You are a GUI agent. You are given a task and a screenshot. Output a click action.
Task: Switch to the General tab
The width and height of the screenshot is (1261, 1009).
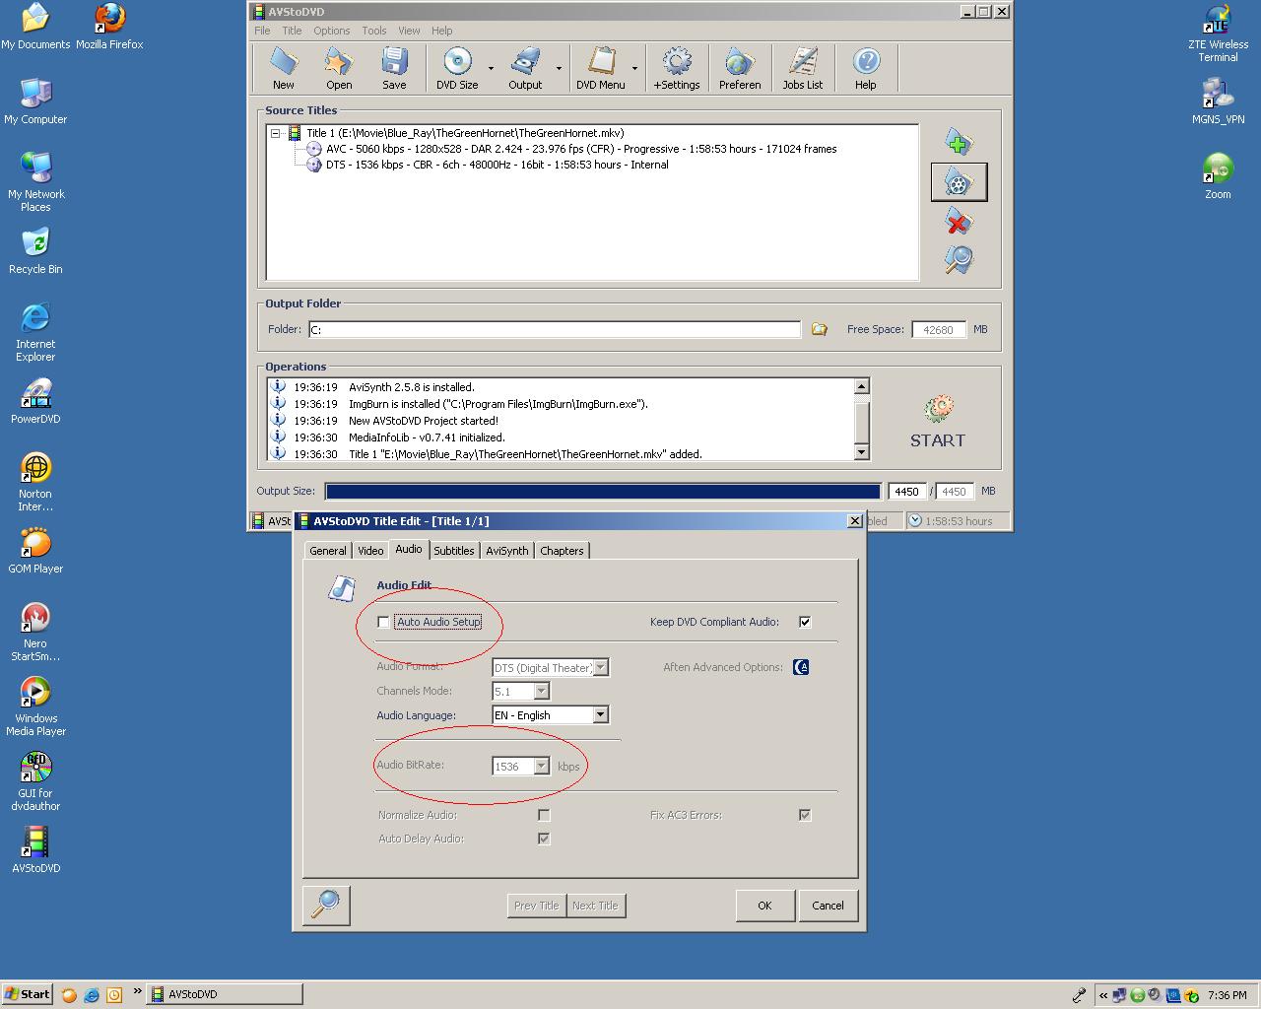pos(328,551)
